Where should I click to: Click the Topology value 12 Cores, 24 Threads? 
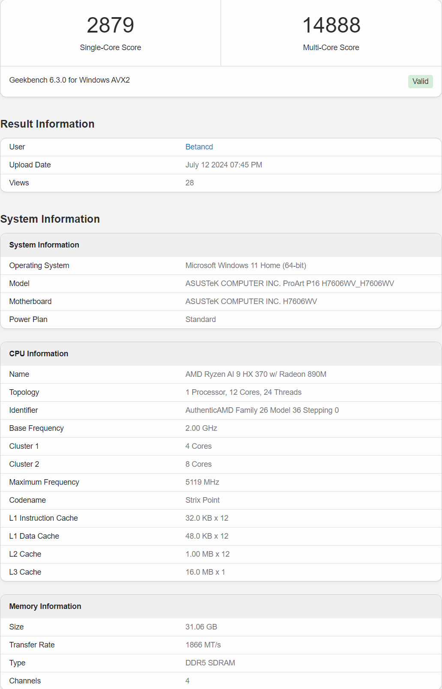coord(243,392)
